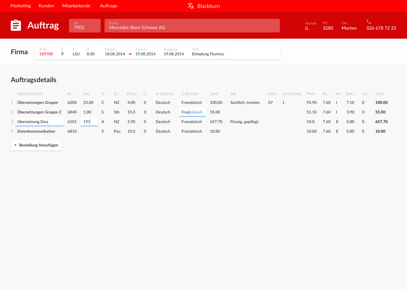Click H value 8.00
This screenshot has height=289, width=407.
coord(91,54)
